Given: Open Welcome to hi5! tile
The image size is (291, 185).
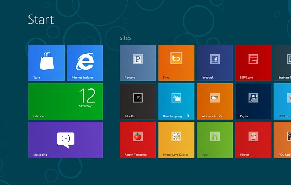Looking at the screenshot, I should point(215,101).
